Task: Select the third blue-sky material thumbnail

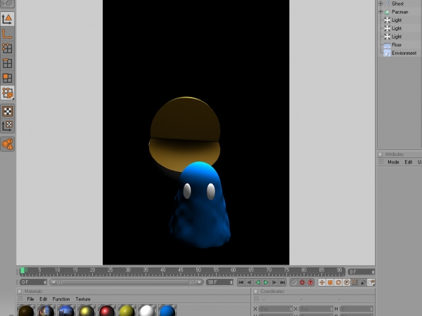Action: click(x=67, y=310)
